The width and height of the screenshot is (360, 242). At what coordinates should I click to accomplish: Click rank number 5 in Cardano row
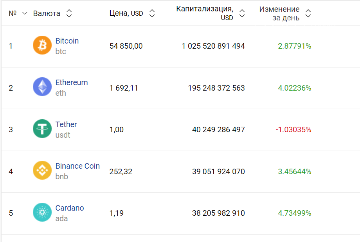tap(11, 213)
